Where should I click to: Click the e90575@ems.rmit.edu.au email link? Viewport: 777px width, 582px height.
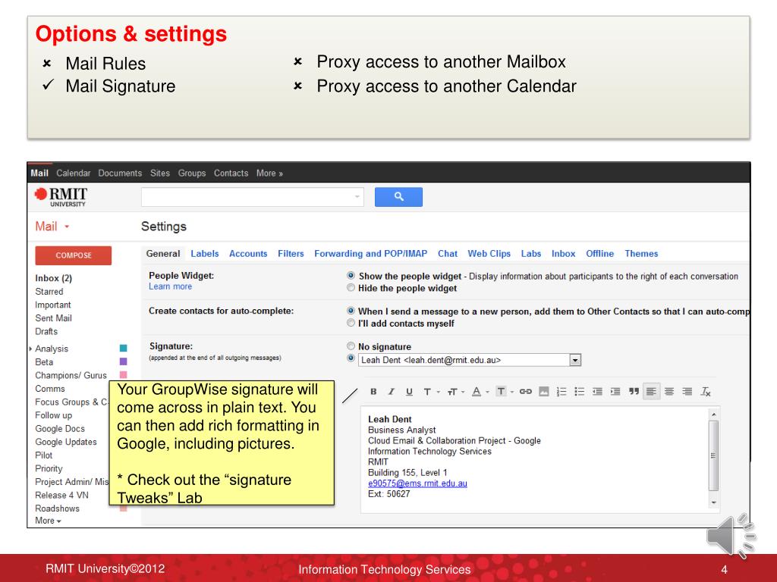coord(417,483)
